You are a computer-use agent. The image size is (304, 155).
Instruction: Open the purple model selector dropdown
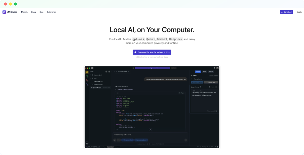tap(153, 68)
